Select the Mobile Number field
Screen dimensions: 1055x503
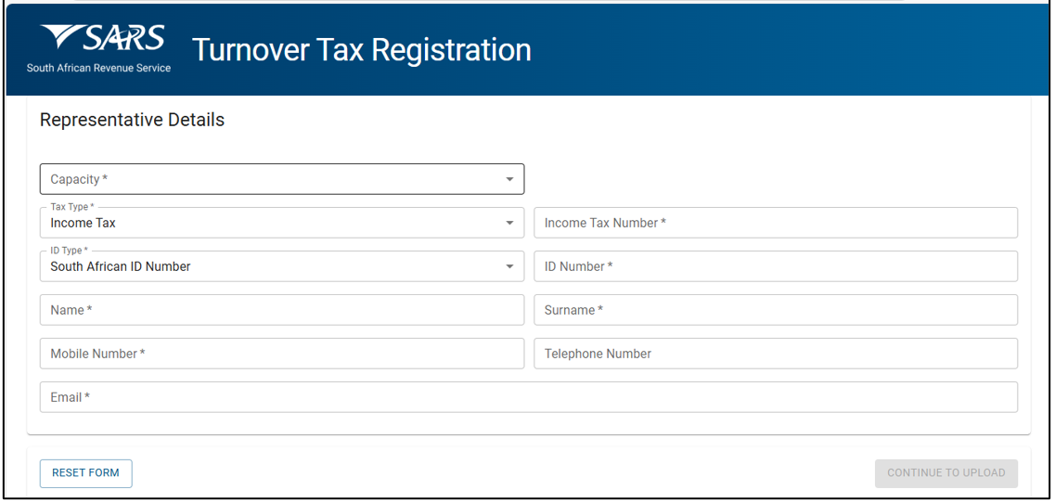[281, 354]
